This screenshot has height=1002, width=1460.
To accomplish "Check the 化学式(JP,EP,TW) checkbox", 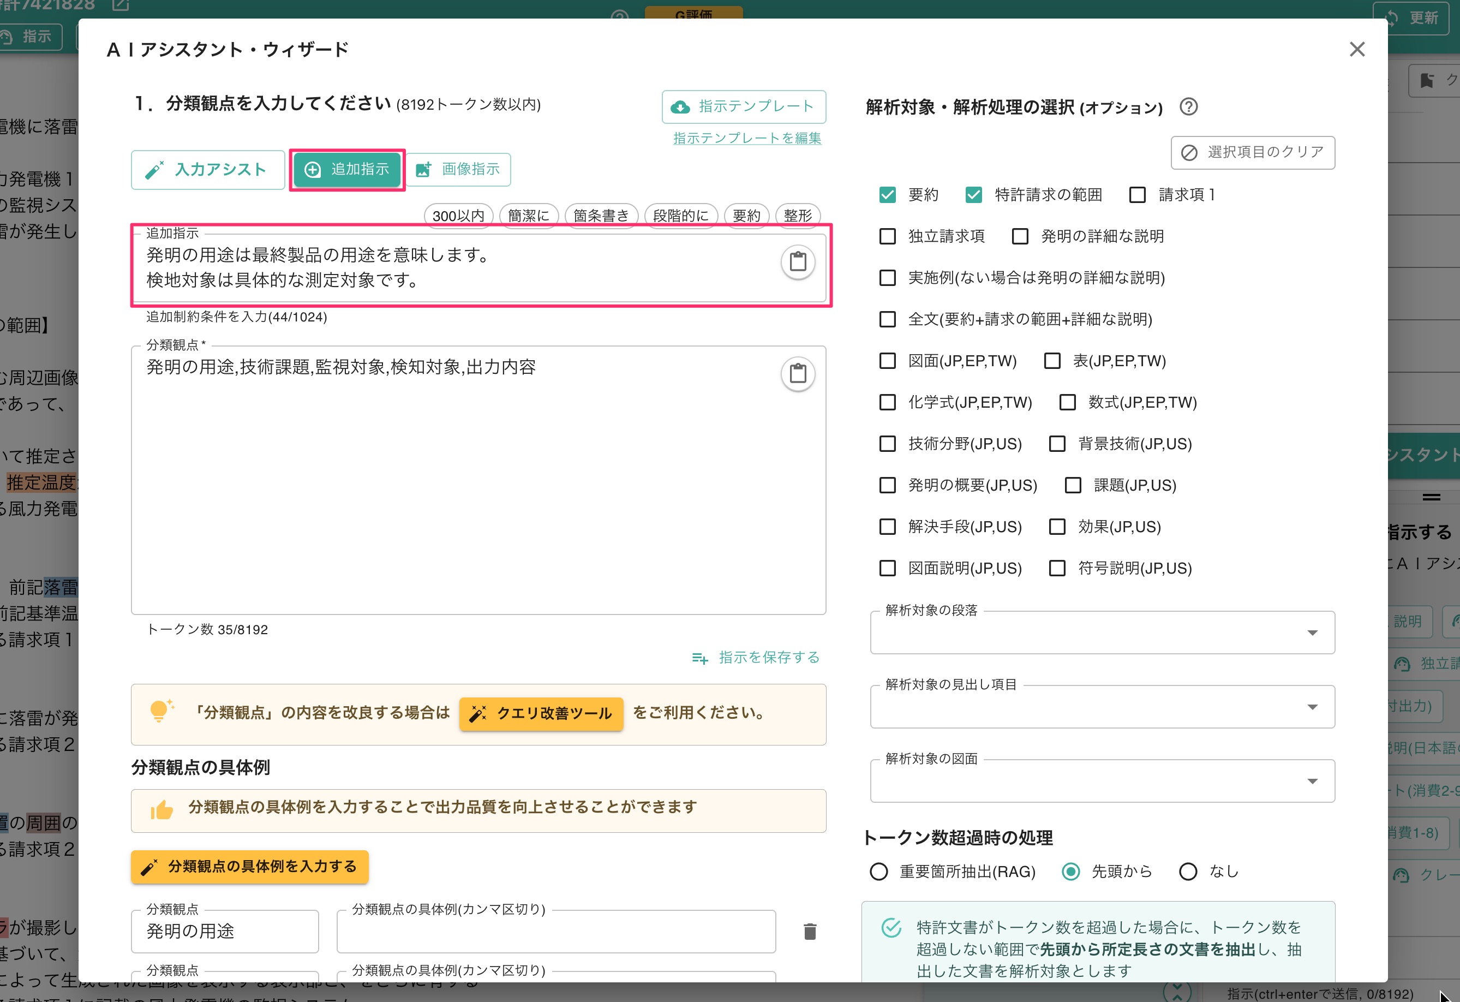I will 887,402.
